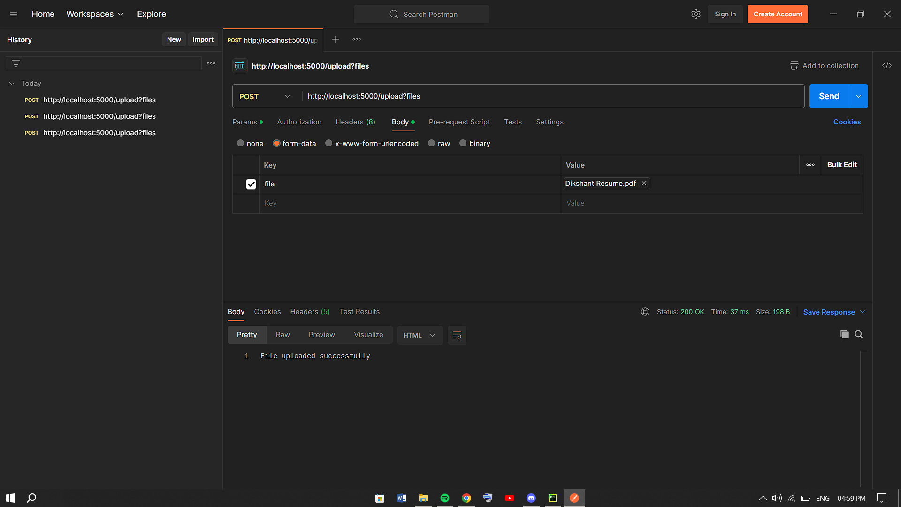Select the raw body type
Image resolution: width=901 pixels, height=507 pixels.
point(432,144)
